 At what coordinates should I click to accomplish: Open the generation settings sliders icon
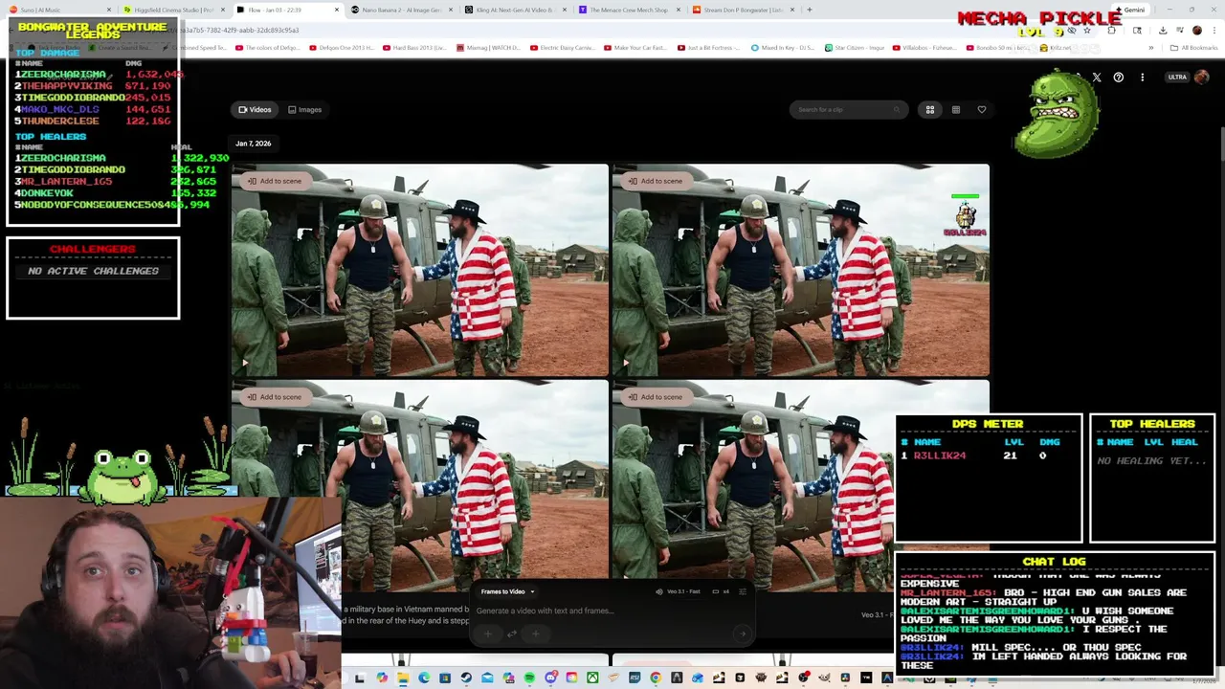coord(743,591)
